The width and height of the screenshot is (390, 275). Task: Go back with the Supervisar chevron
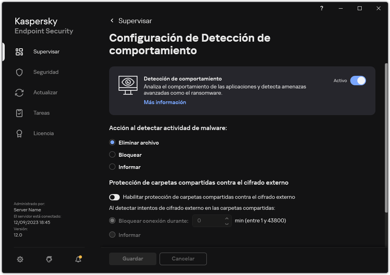pyautogui.click(x=112, y=21)
